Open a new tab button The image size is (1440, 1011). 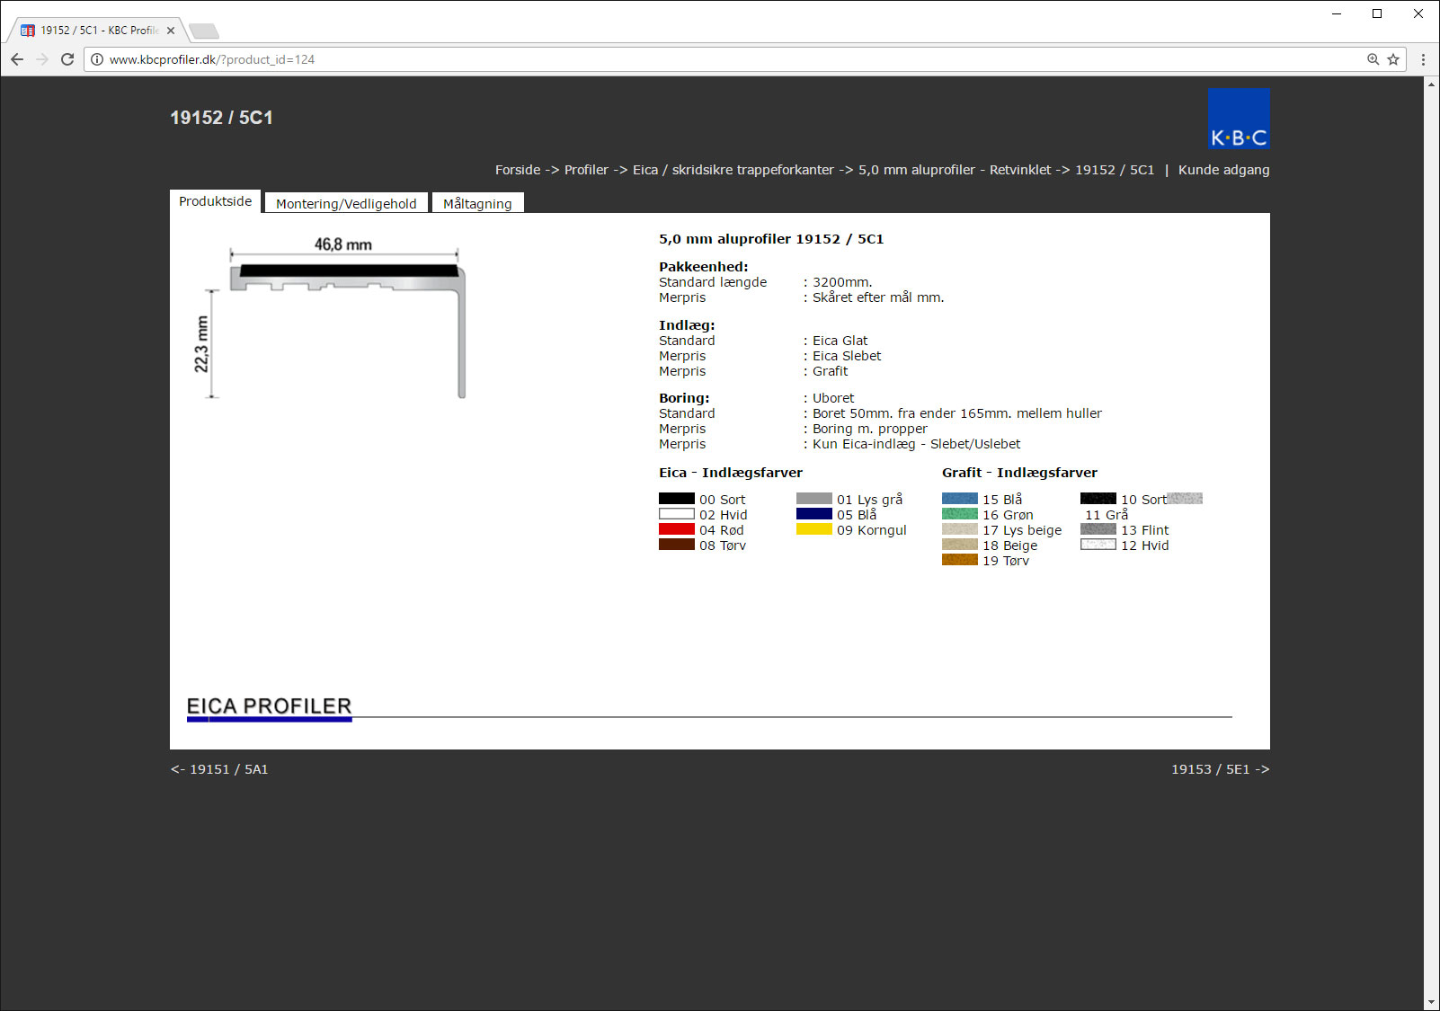tap(204, 31)
